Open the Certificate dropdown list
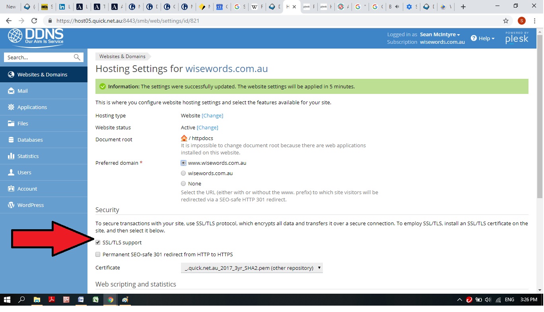 [252, 268]
